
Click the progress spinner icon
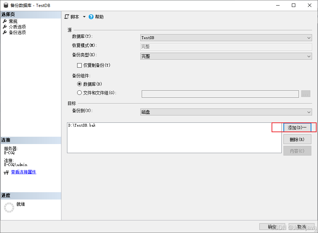[x=9, y=208]
